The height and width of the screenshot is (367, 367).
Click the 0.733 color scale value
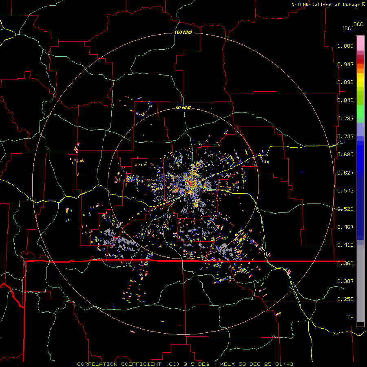(x=345, y=137)
